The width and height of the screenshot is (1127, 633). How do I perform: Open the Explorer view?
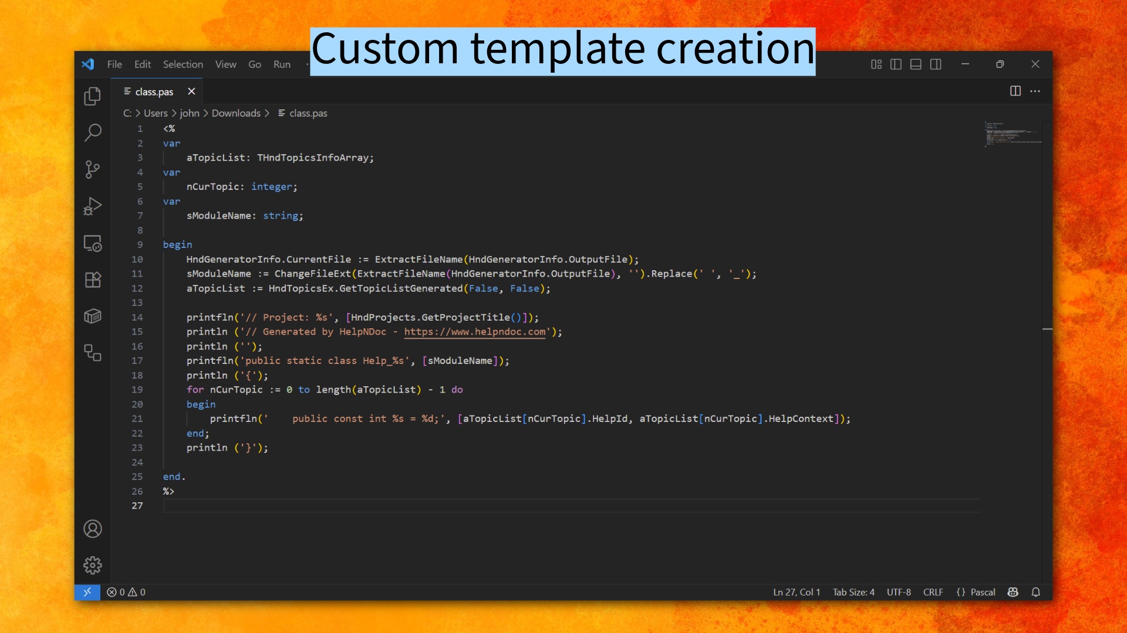[x=92, y=96]
